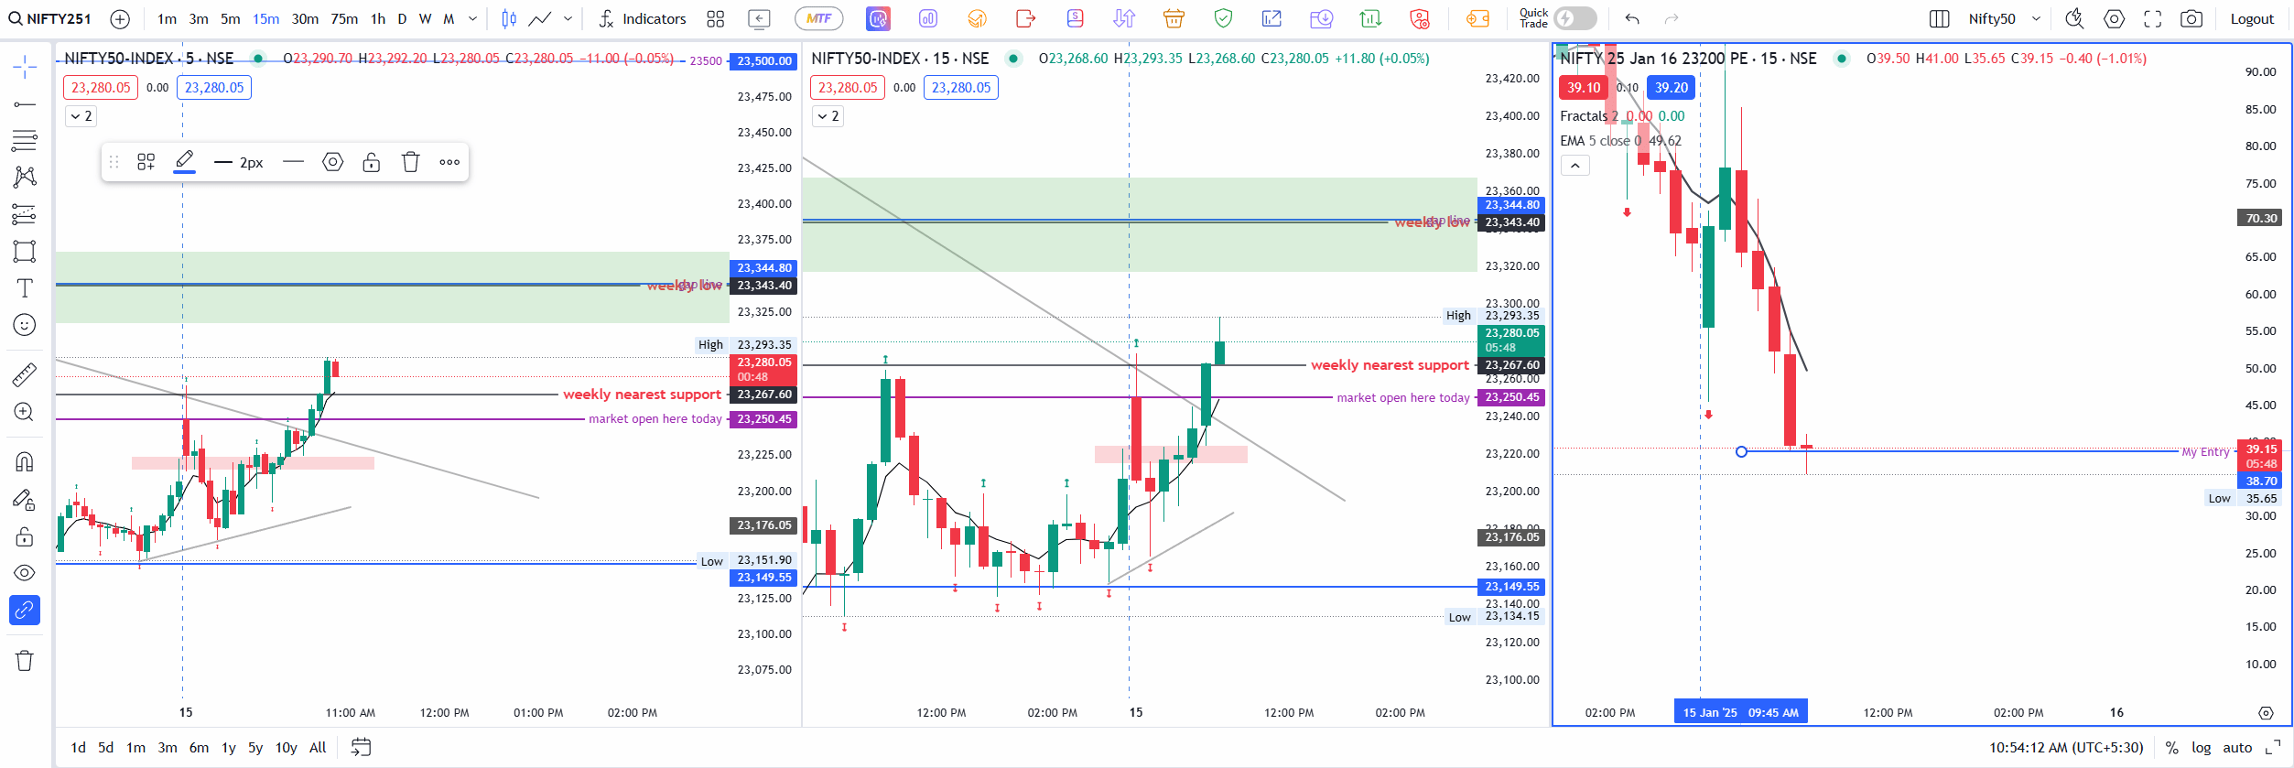Open the orange wallet add-funds icon

point(1477,18)
